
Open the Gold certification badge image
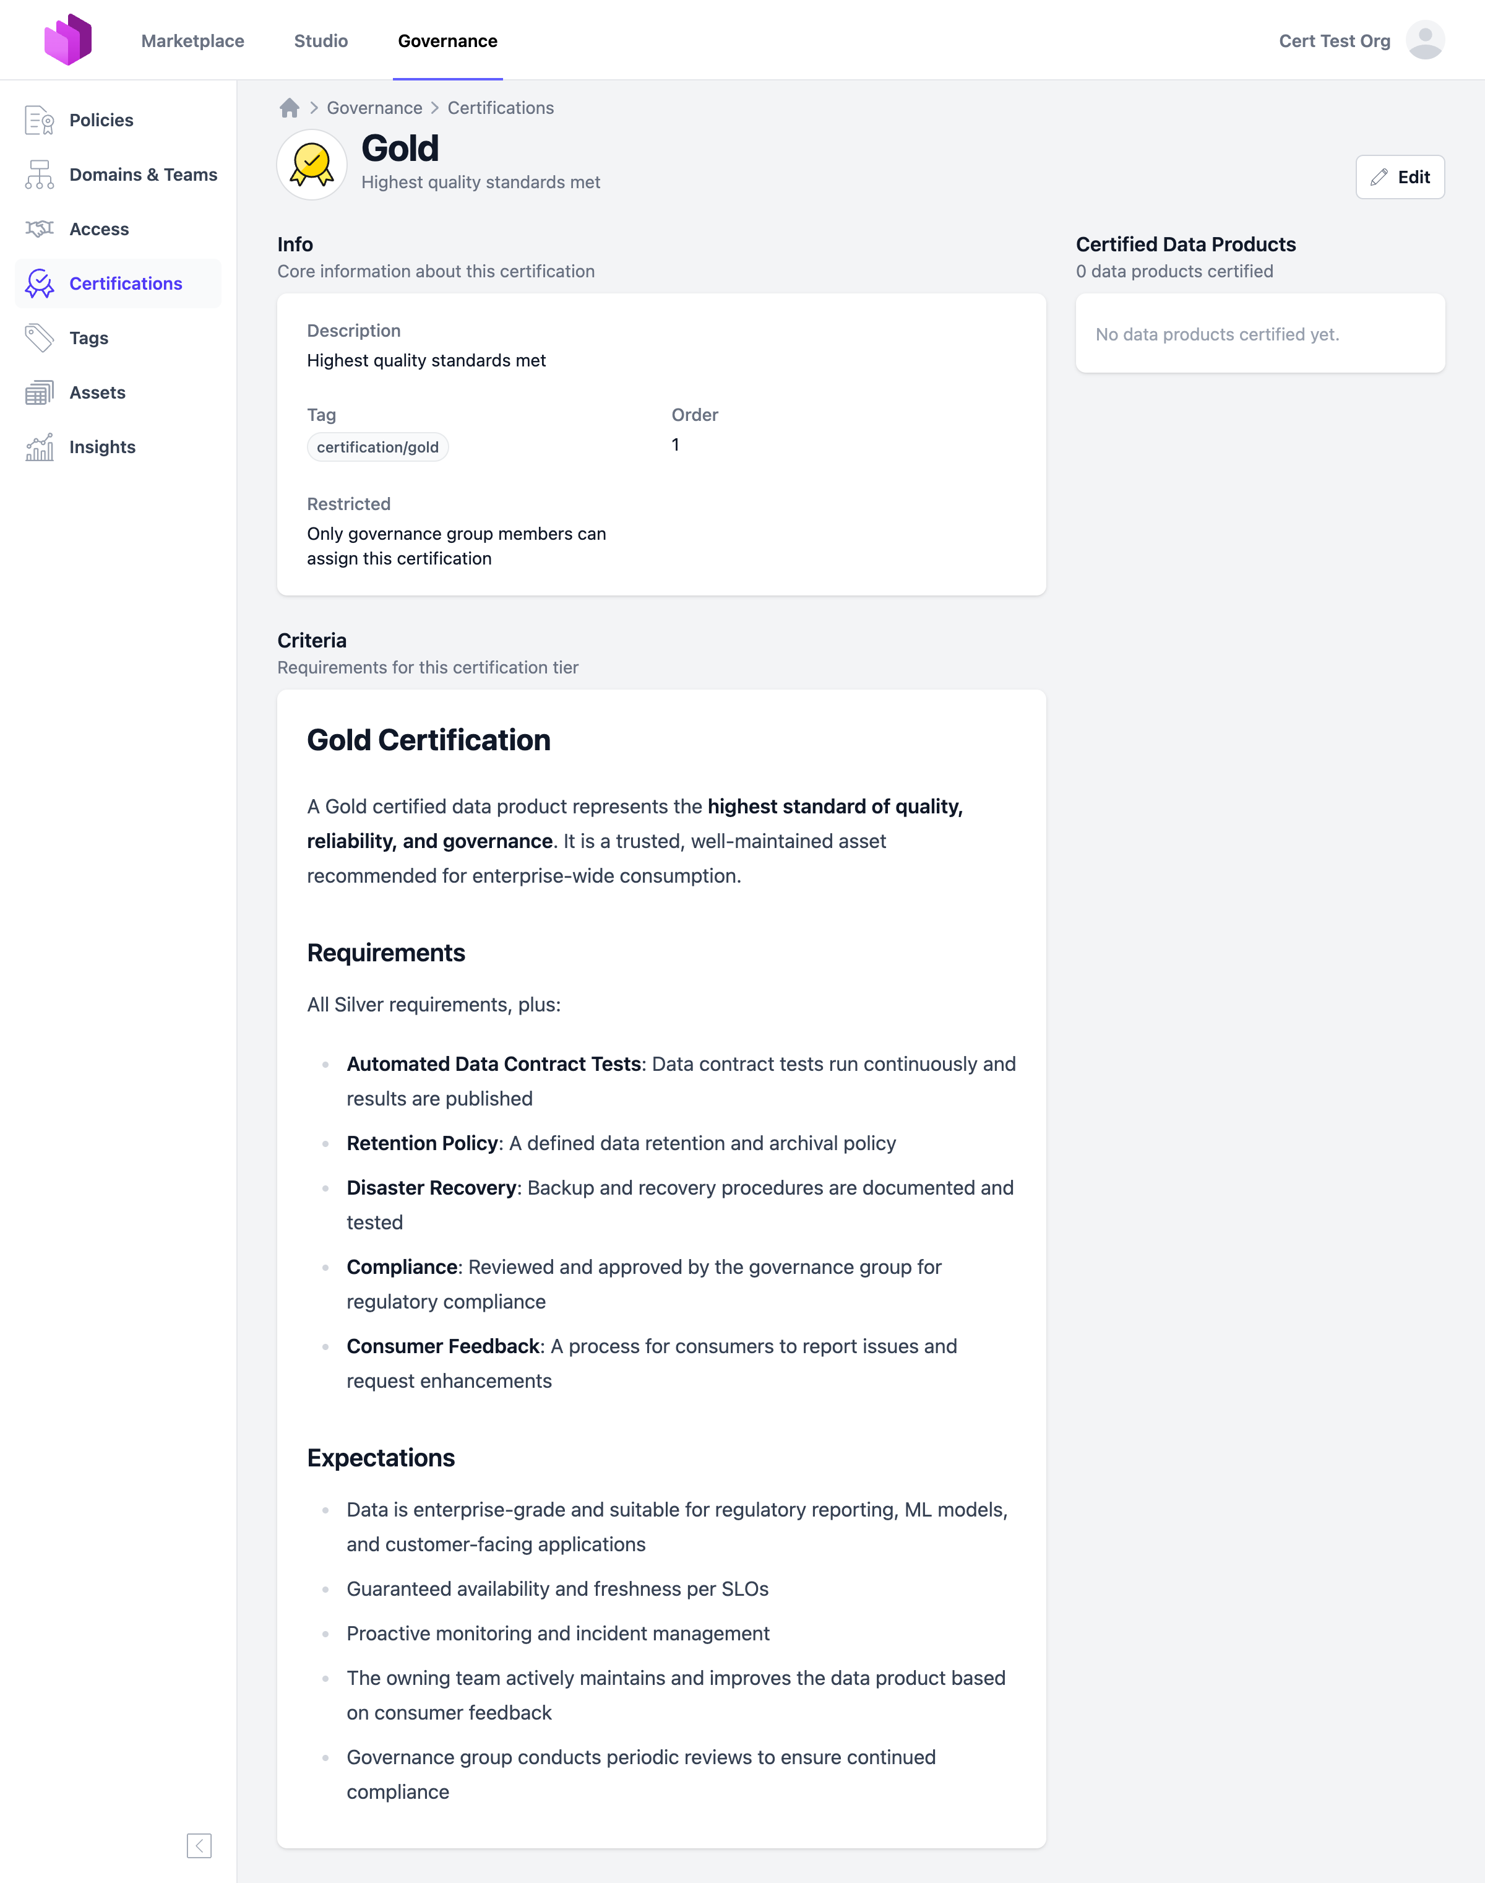[x=311, y=165]
